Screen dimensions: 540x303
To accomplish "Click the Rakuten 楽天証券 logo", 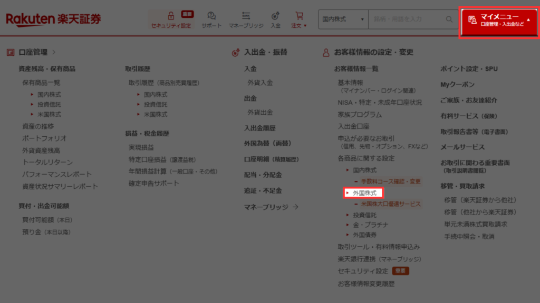I will point(53,19).
